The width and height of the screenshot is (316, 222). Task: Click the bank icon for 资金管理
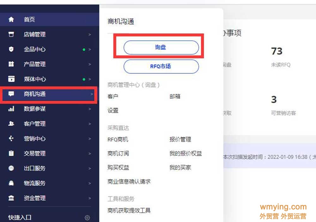(11, 198)
